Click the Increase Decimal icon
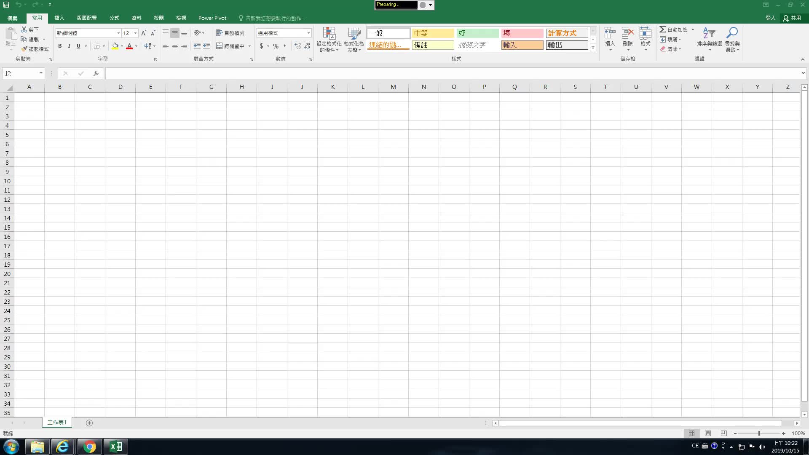The width and height of the screenshot is (809, 455). click(297, 46)
